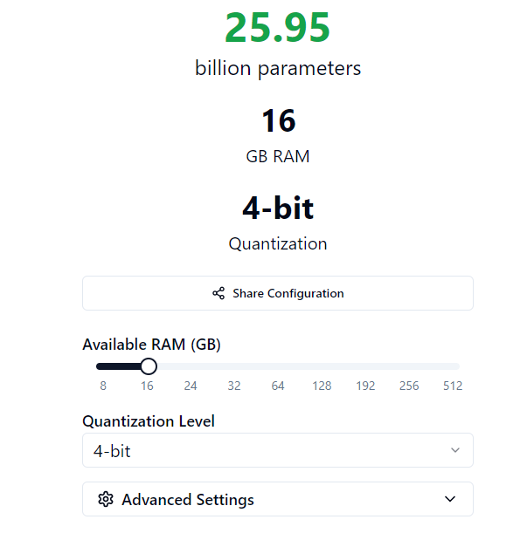
Task: Click the Share Configuration button
Action: click(x=278, y=293)
